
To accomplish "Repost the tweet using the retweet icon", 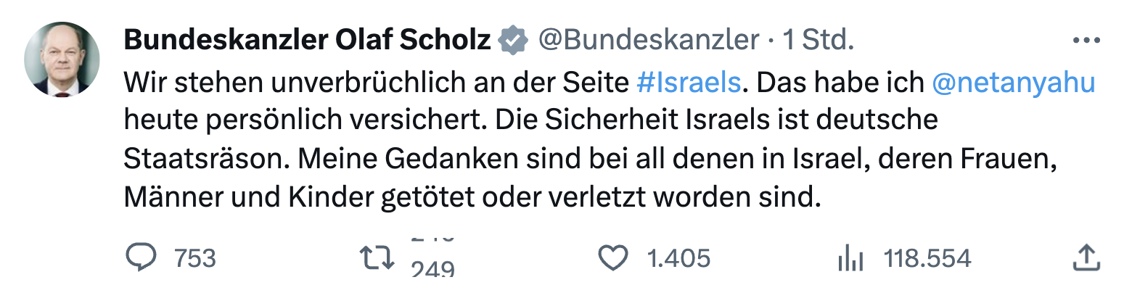I will click(x=377, y=257).
